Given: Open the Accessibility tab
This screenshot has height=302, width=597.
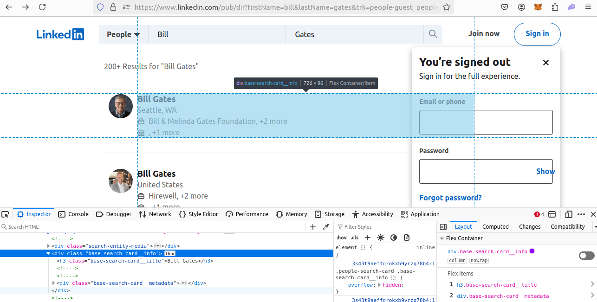Looking at the screenshot, I should (373, 214).
